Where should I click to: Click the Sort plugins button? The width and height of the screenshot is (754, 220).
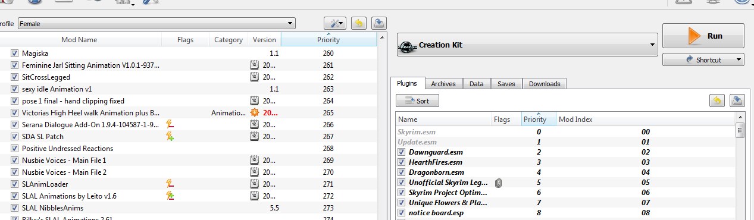417,101
